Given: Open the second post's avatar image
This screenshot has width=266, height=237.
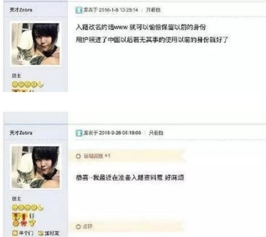Looking at the screenshot, I should pyautogui.click(x=36, y=167).
